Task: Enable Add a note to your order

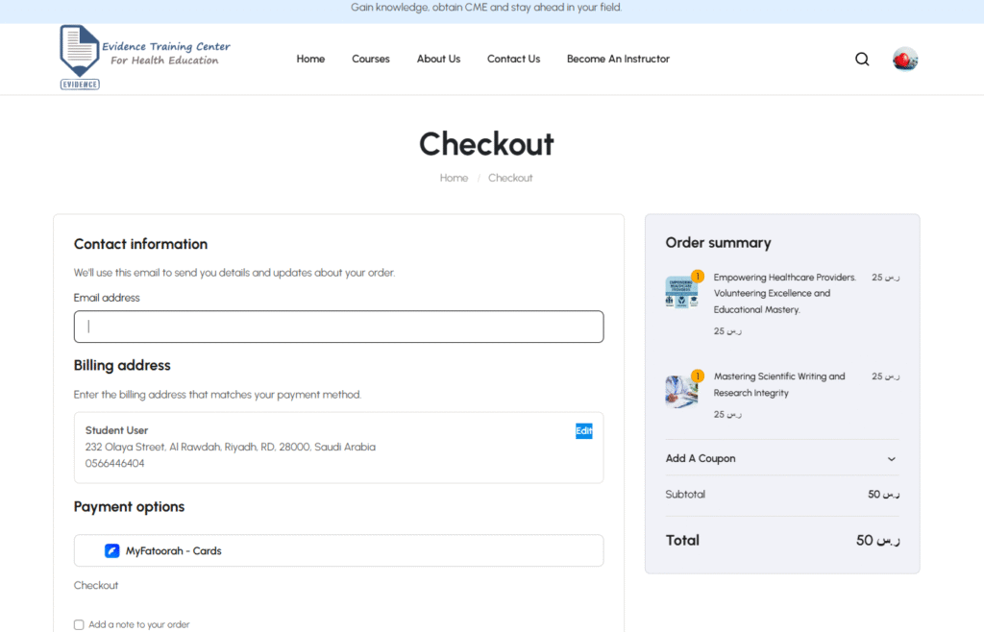Action: pyautogui.click(x=79, y=624)
